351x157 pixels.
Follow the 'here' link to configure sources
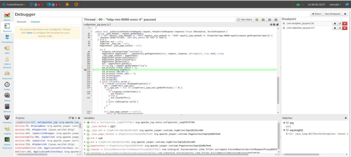(x=29, y=33)
